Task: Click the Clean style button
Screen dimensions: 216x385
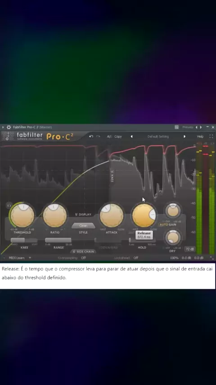Action: (x=83, y=226)
